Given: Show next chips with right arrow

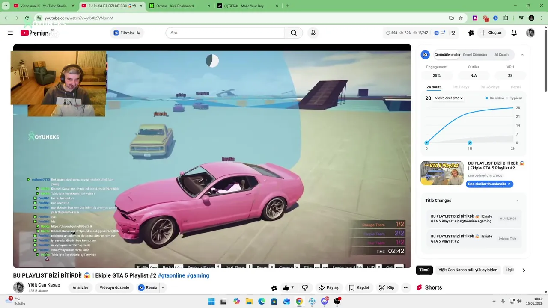Looking at the screenshot, I should click(524, 270).
